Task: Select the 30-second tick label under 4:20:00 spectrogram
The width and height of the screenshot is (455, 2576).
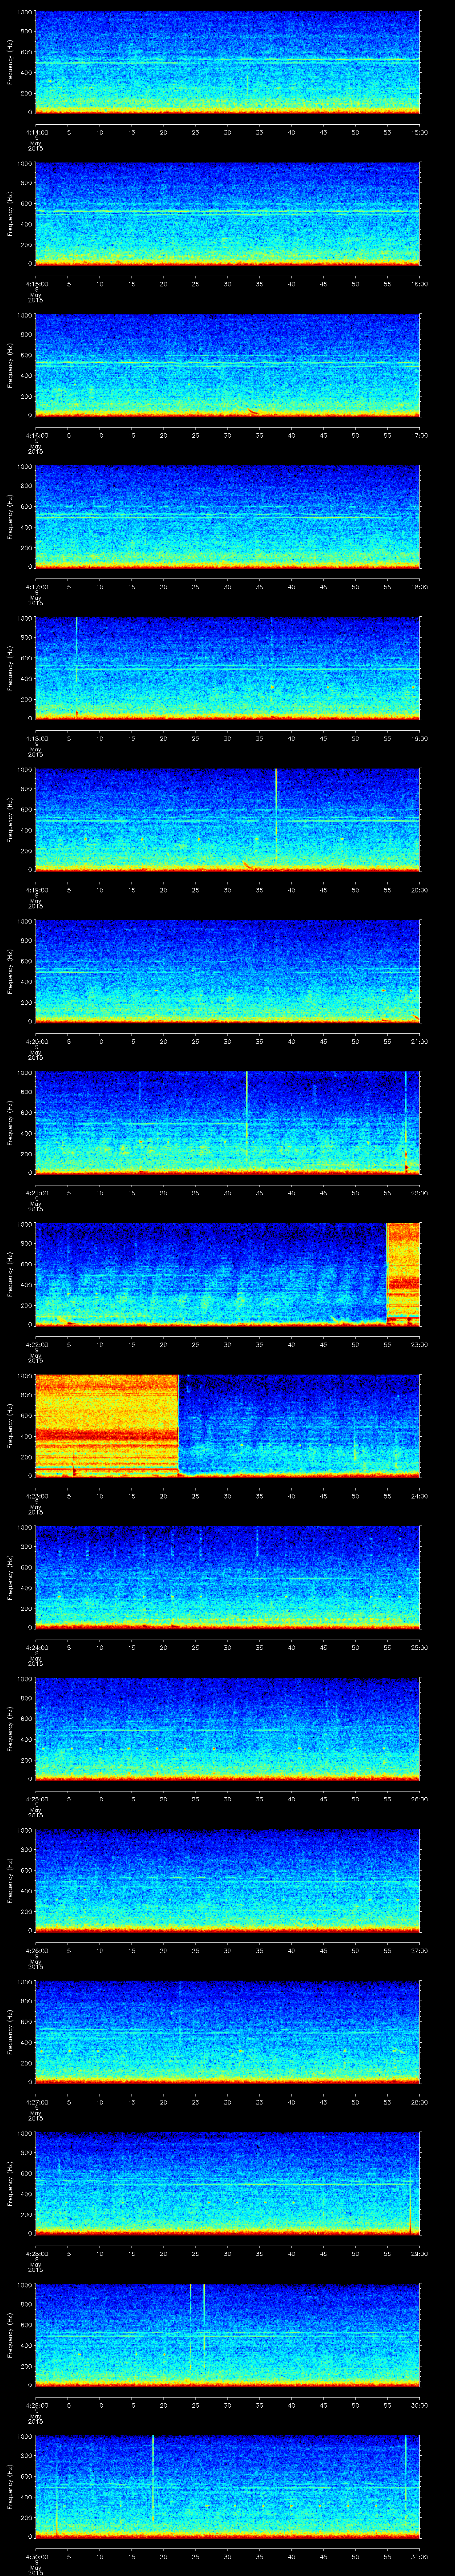Action: [x=228, y=1042]
